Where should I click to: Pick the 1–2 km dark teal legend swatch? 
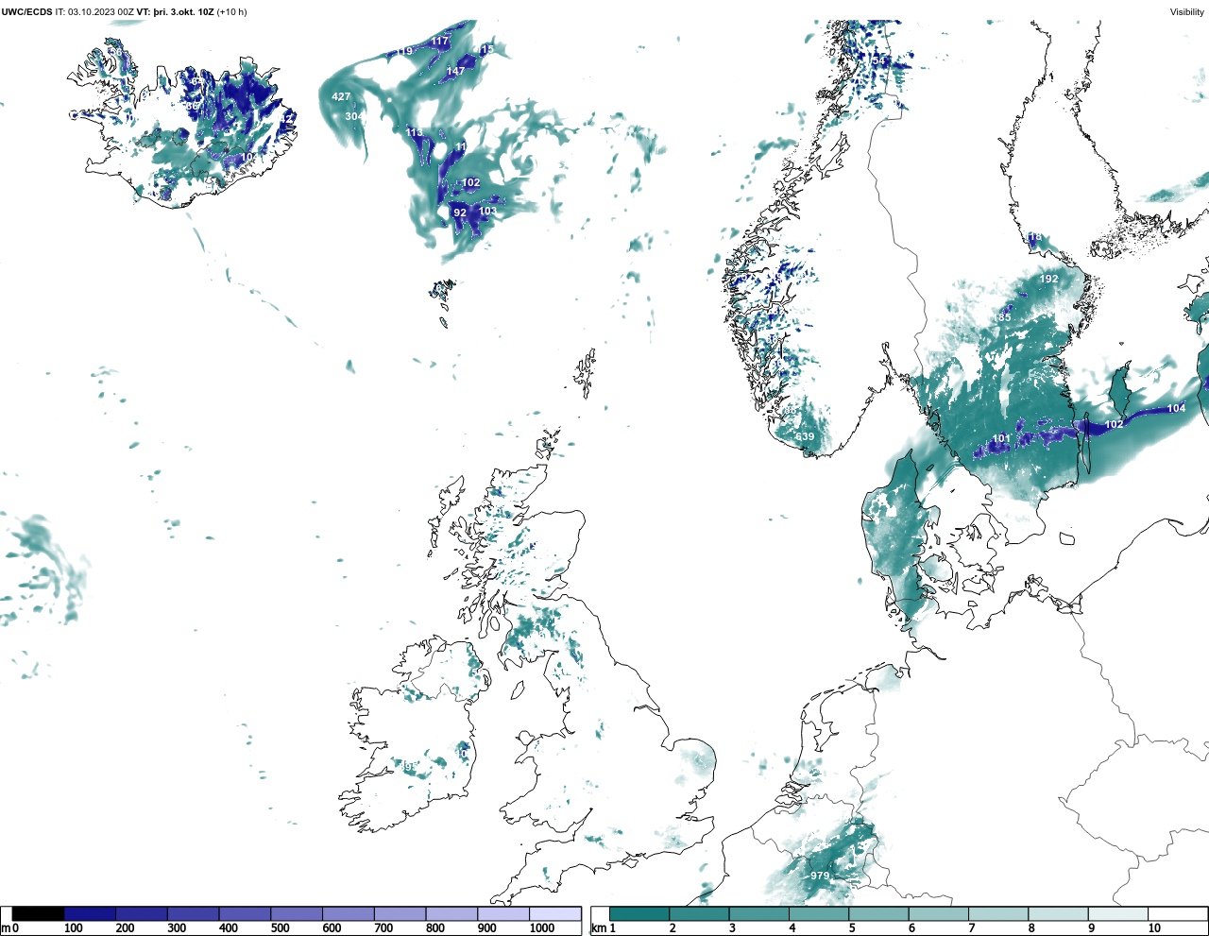(639, 913)
